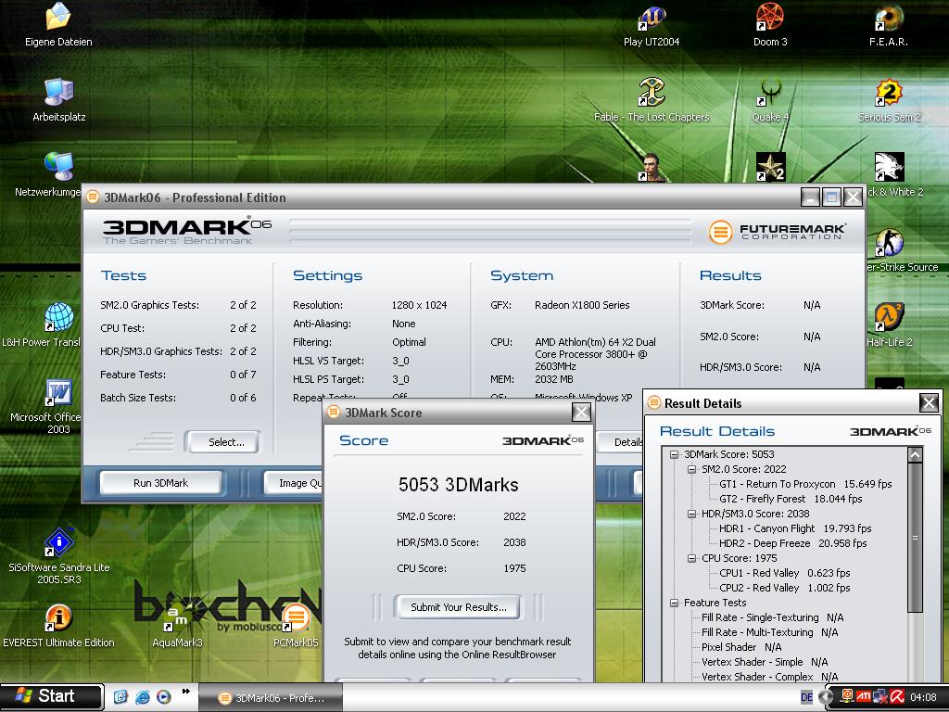Click the 1280 x 1024 resolution value
This screenshot has height=712, width=949.
[x=419, y=305]
